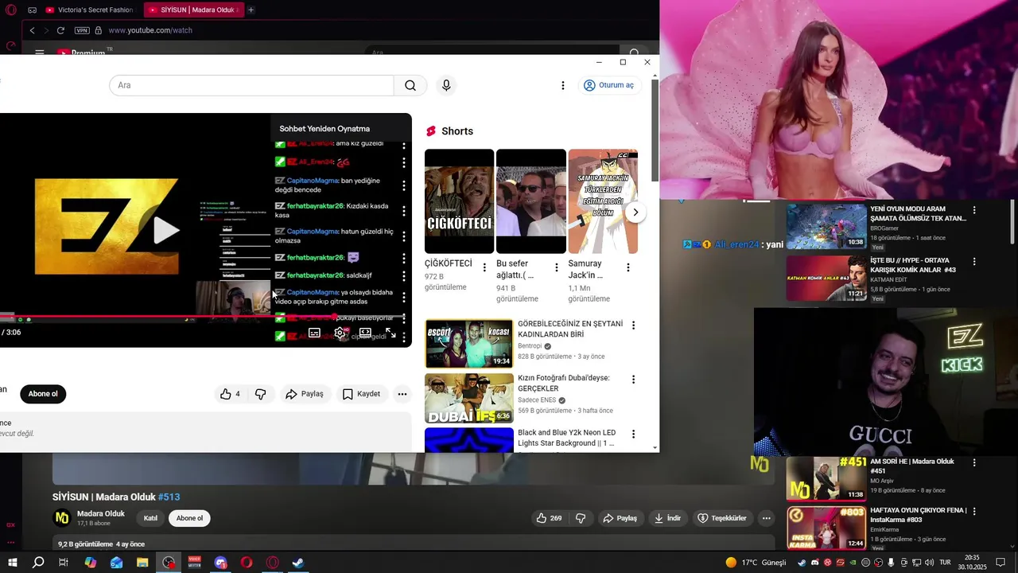Open options for hatun güzeldi hiç olmazsa message
The height and width of the screenshot is (573, 1018).
click(403, 236)
